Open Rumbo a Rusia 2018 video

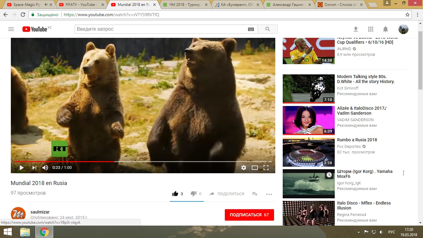(357, 140)
